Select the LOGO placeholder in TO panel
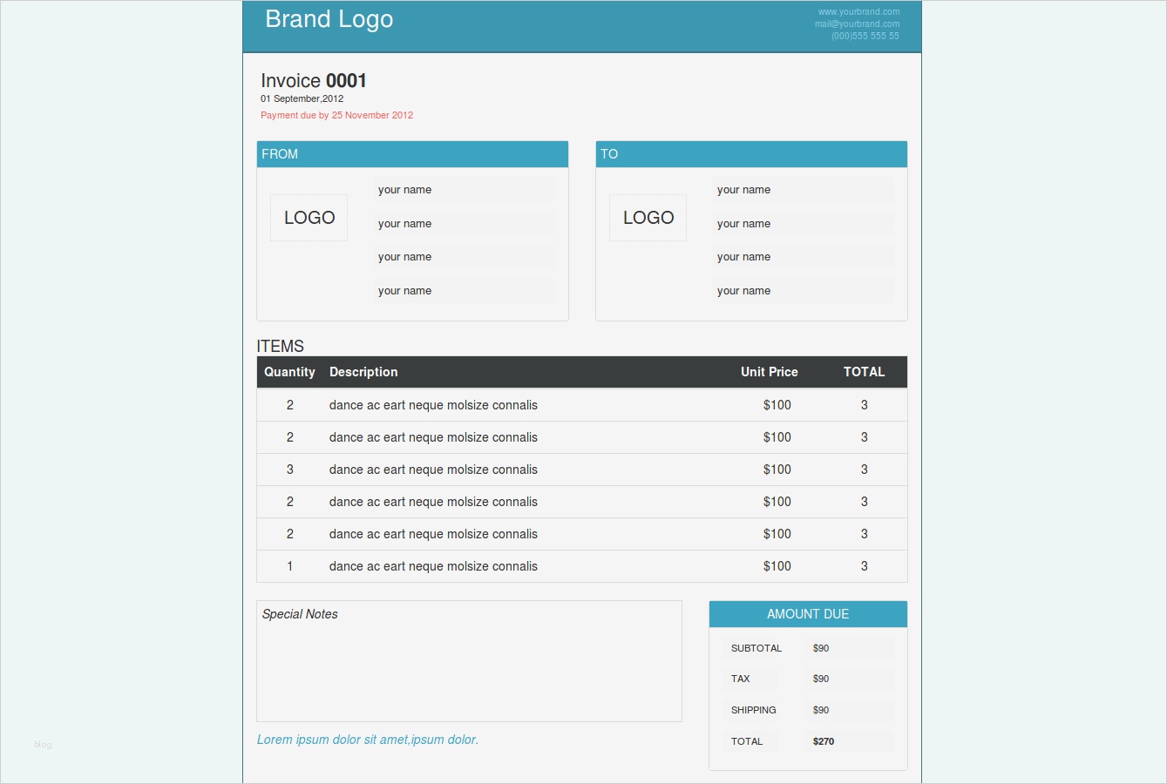Viewport: 1167px width, 784px height. 648,218
